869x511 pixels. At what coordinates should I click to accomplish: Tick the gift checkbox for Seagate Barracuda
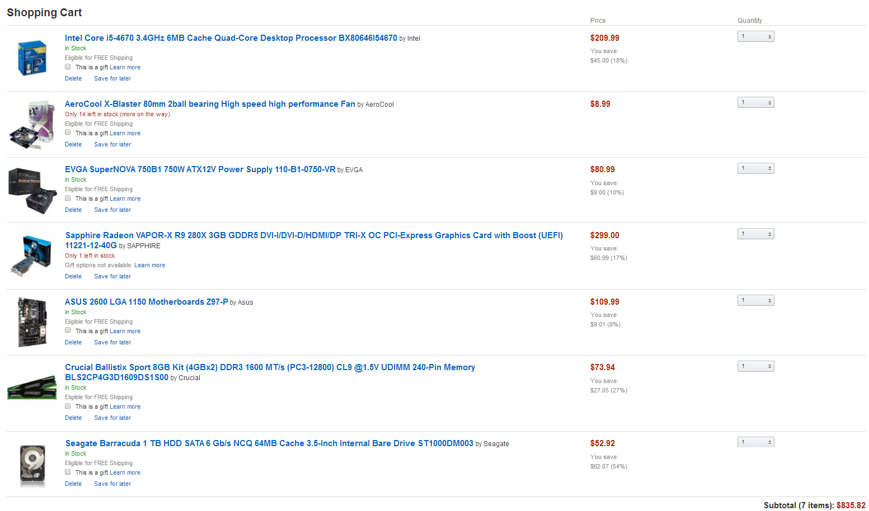point(68,472)
